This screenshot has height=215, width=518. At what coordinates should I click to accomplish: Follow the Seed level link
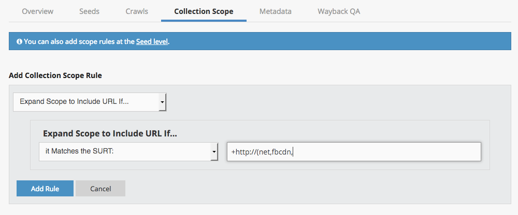[152, 41]
